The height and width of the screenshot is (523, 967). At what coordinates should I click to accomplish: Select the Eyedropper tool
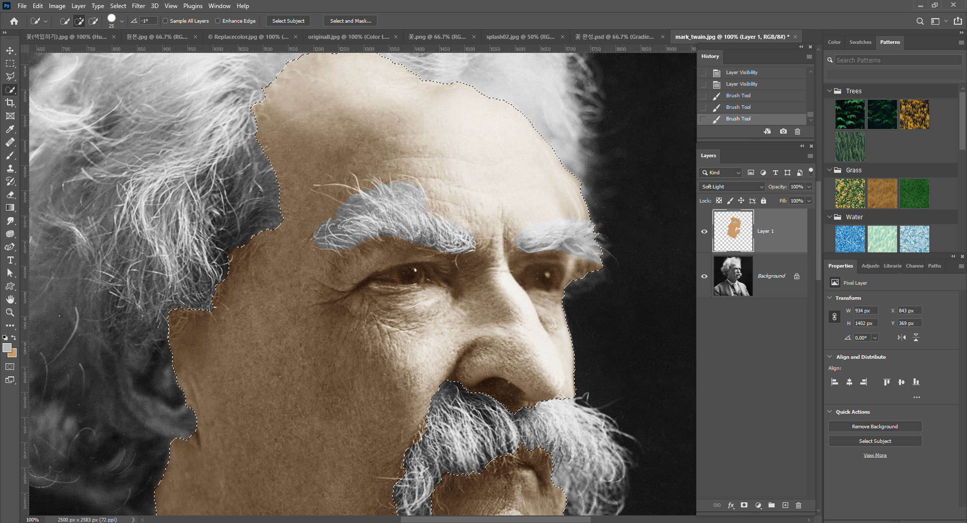[x=10, y=129]
